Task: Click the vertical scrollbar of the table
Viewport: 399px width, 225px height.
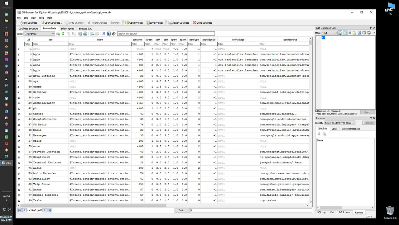Action: coord(310,120)
